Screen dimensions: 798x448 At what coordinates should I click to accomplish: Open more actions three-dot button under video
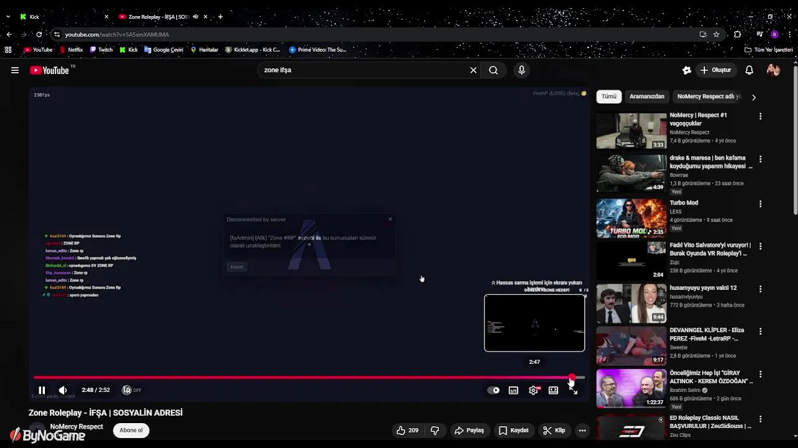click(582, 430)
